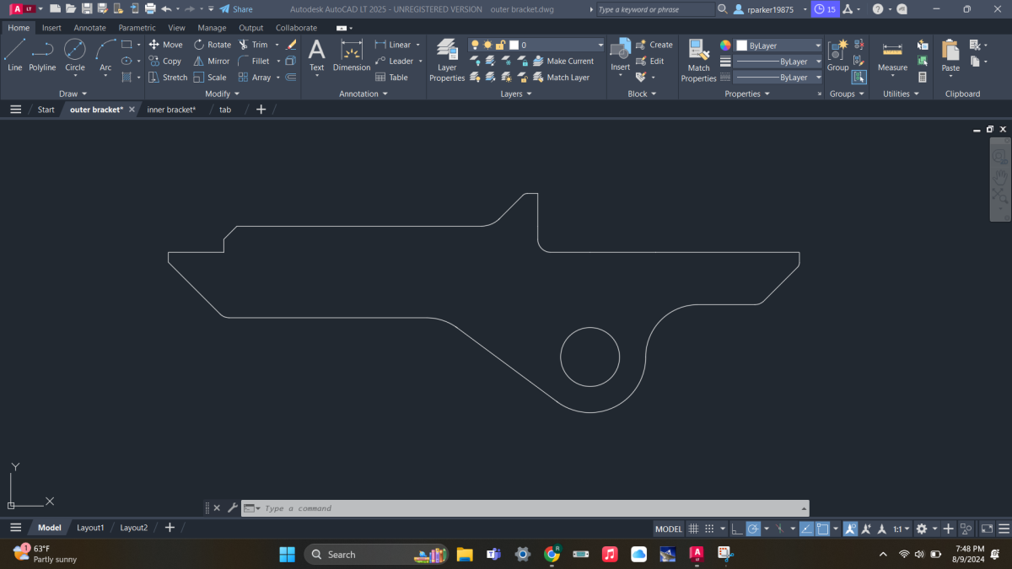
Task: Click the Array tool
Action: [x=255, y=77]
